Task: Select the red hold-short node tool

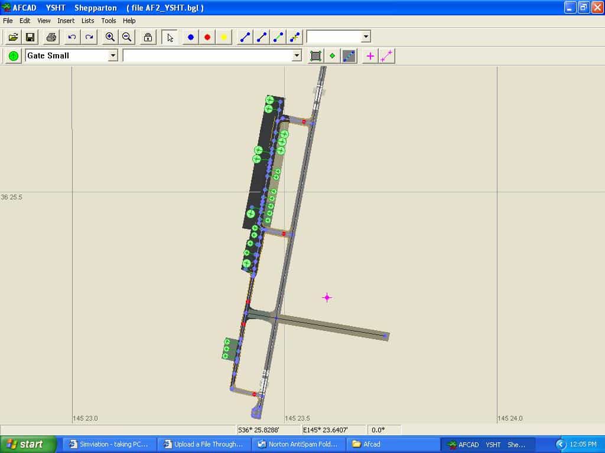Action: (207, 37)
